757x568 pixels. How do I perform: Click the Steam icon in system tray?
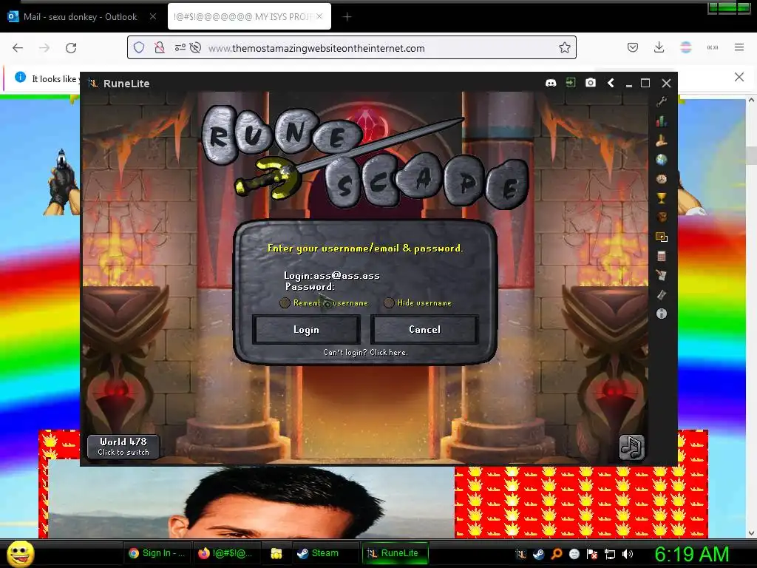tap(538, 554)
